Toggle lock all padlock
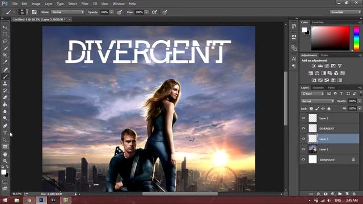363x204 pixels. click(329, 108)
